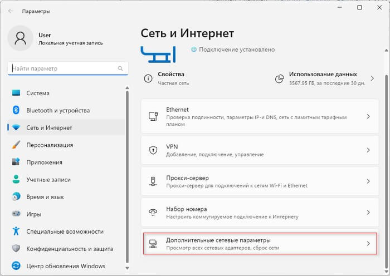Screen dimensions: 390x276
Task: Click the Система monitor icon
Action: tap(16, 93)
